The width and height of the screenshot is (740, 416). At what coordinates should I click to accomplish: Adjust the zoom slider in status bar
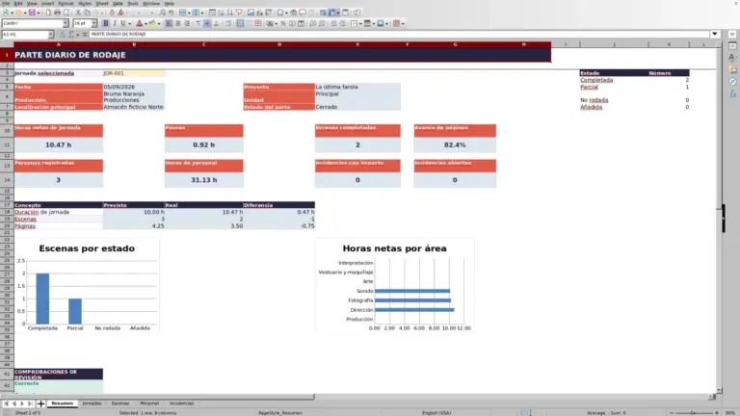(694, 413)
